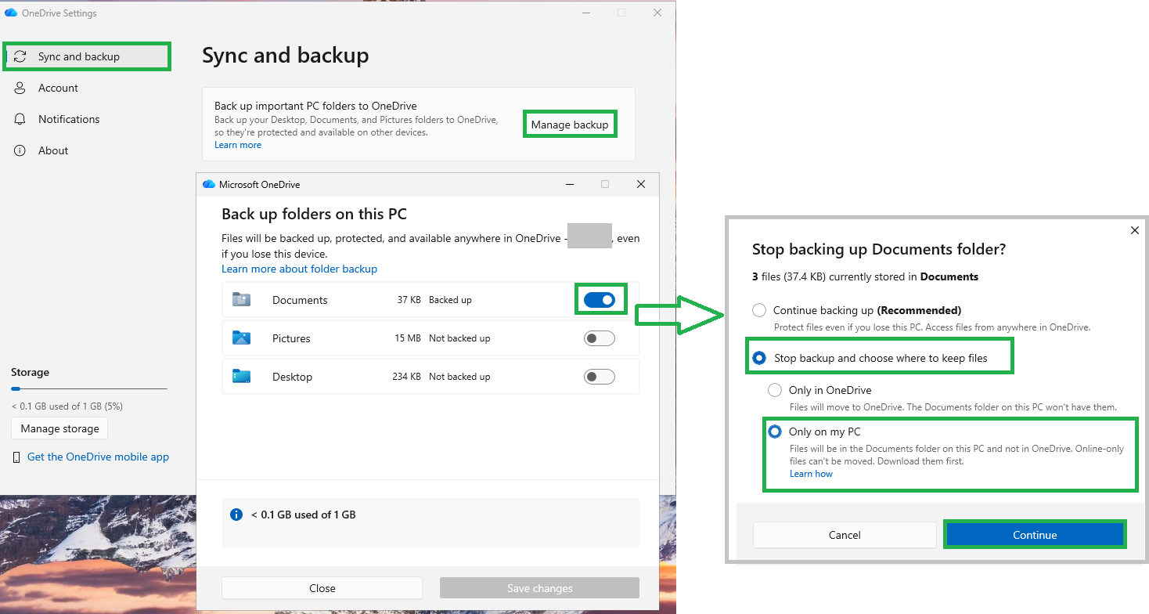Click the Notifications bell icon
This screenshot has height=614, width=1149.
coord(20,119)
